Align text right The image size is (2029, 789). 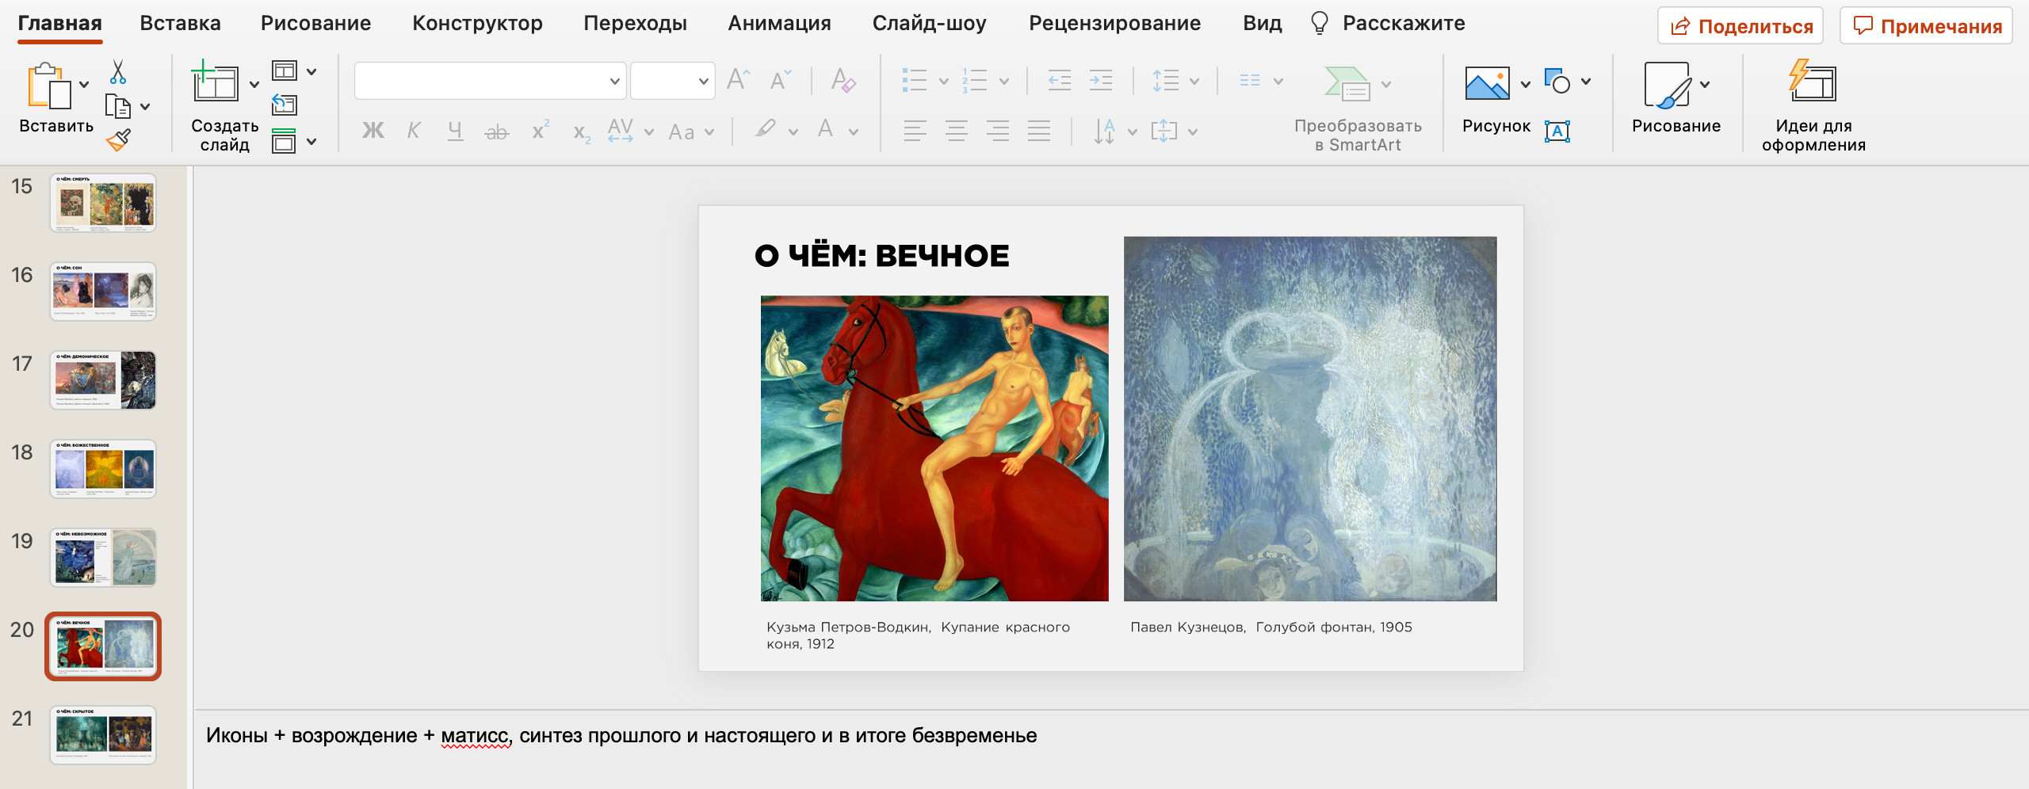pos(998,131)
